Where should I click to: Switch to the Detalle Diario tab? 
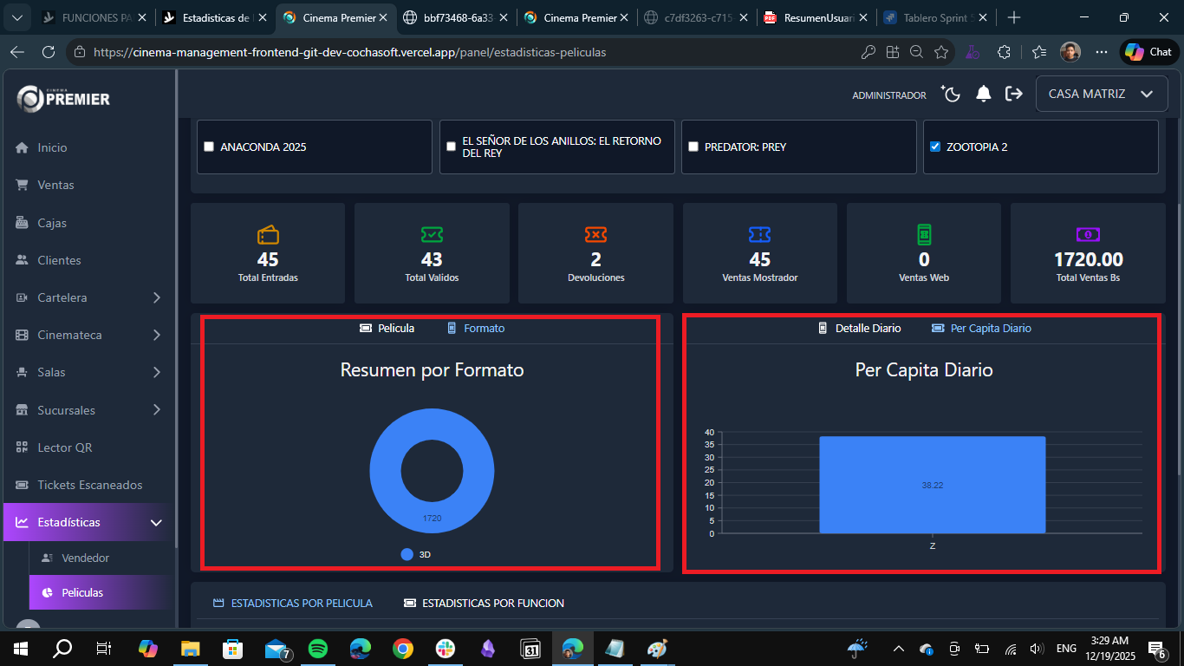pos(860,328)
